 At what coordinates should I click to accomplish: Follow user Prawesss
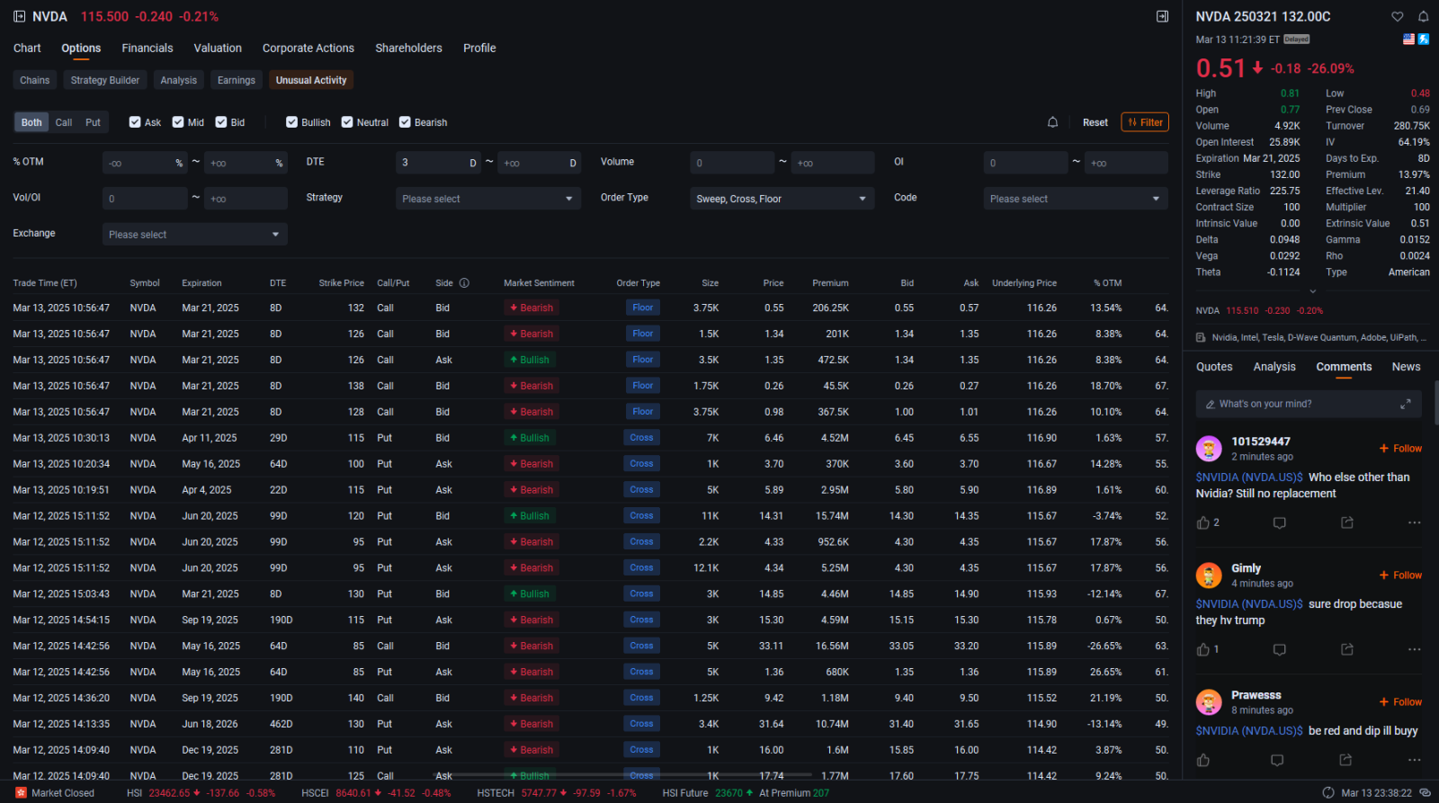(x=1400, y=702)
